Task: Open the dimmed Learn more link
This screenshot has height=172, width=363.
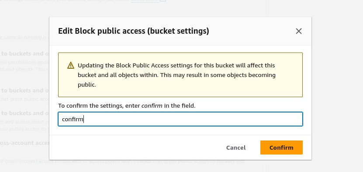Action: pyautogui.click(x=145, y=1)
